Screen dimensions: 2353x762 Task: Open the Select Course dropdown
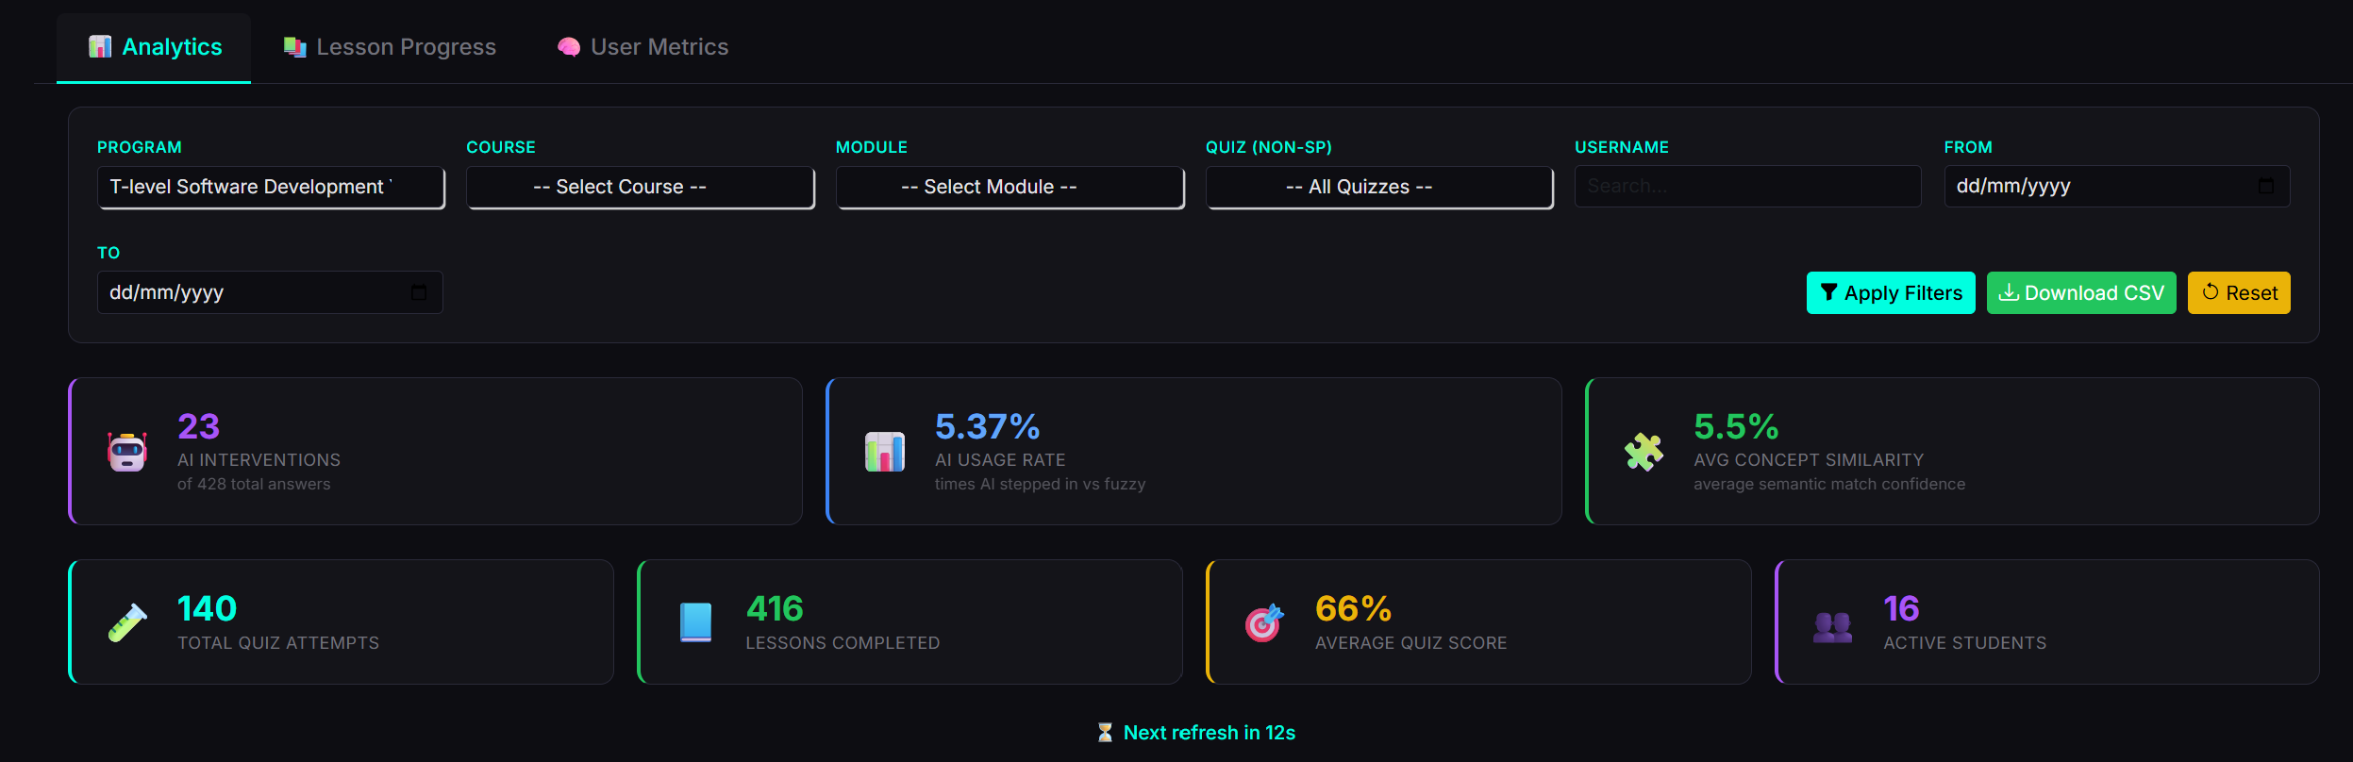click(641, 187)
